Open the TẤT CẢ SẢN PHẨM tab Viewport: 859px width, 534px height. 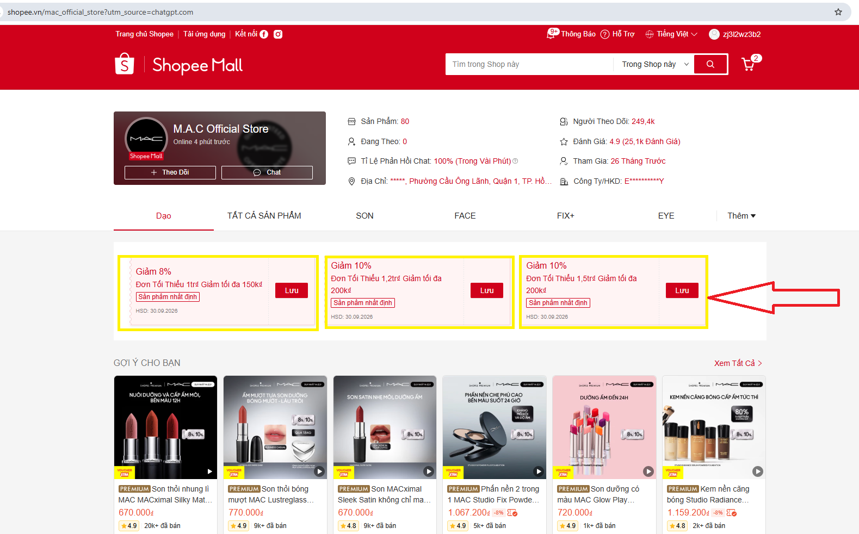(x=264, y=216)
